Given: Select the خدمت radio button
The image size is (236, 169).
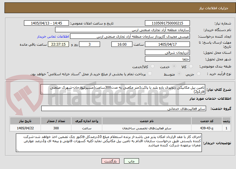Looking at the screenshot, I should [x=174, y=66].
